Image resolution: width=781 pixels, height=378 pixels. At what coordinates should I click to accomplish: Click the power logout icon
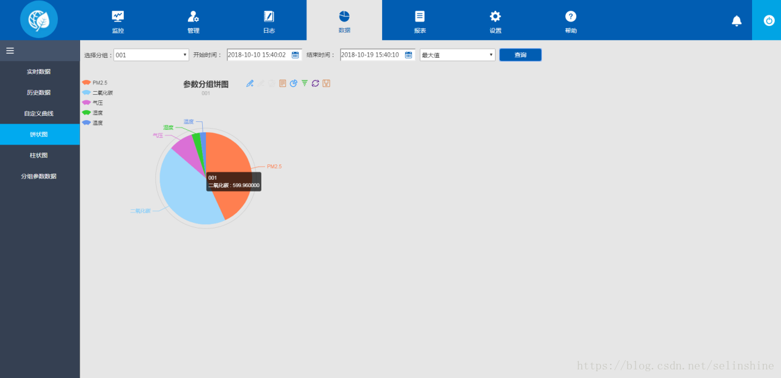point(769,20)
